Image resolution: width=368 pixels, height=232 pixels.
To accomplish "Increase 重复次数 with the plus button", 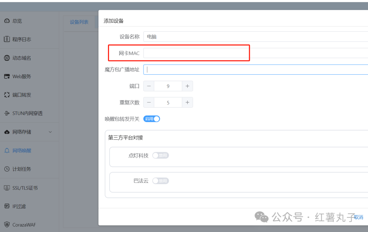I will 187,103.
